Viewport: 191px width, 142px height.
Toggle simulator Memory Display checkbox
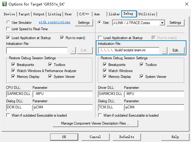point(13,77)
